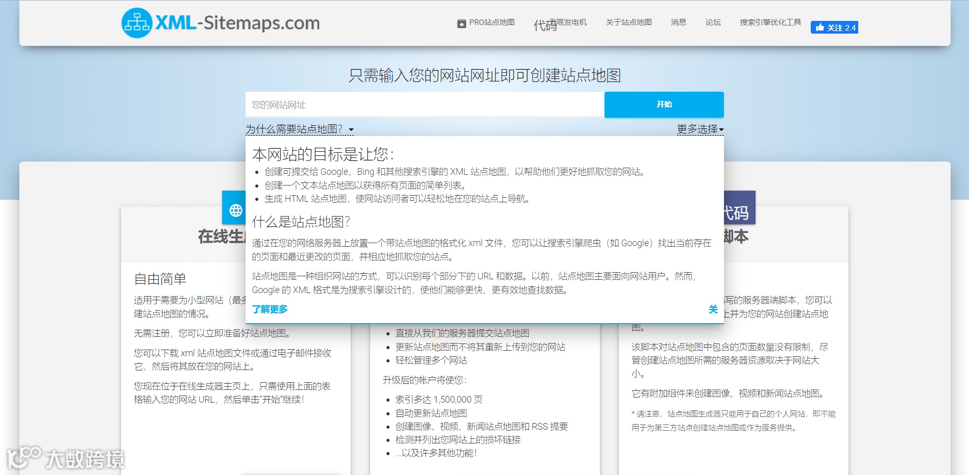Open the 关于站点地图 page
969x475 pixels.
point(628,22)
